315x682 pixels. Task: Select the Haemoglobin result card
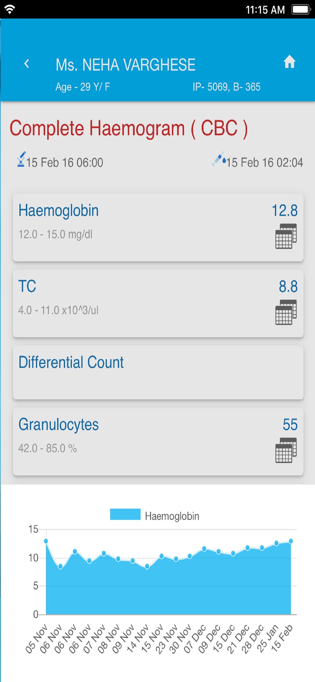tap(158, 227)
